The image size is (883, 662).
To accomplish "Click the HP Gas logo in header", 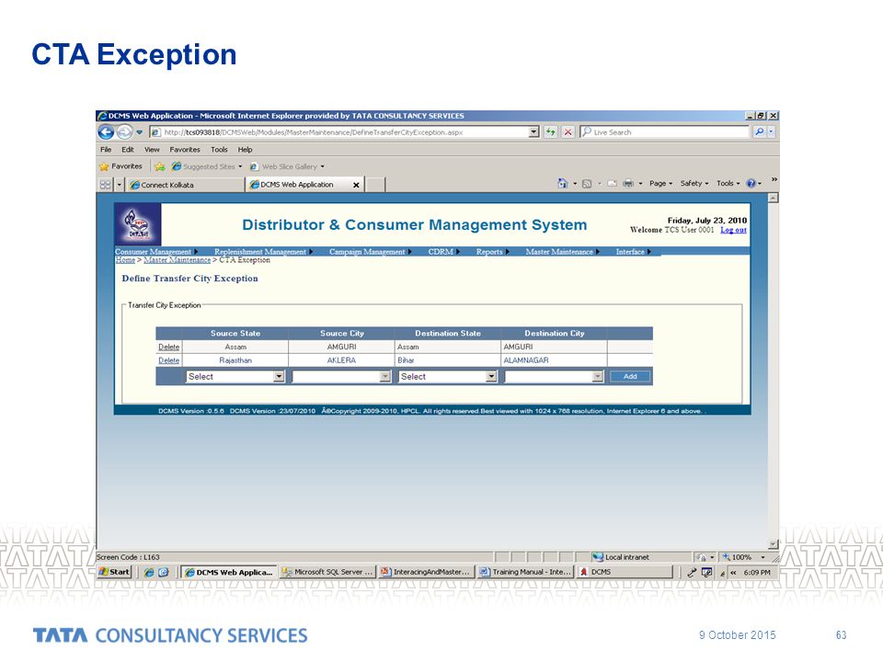I will pyautogui.click(x=138, y=224).
